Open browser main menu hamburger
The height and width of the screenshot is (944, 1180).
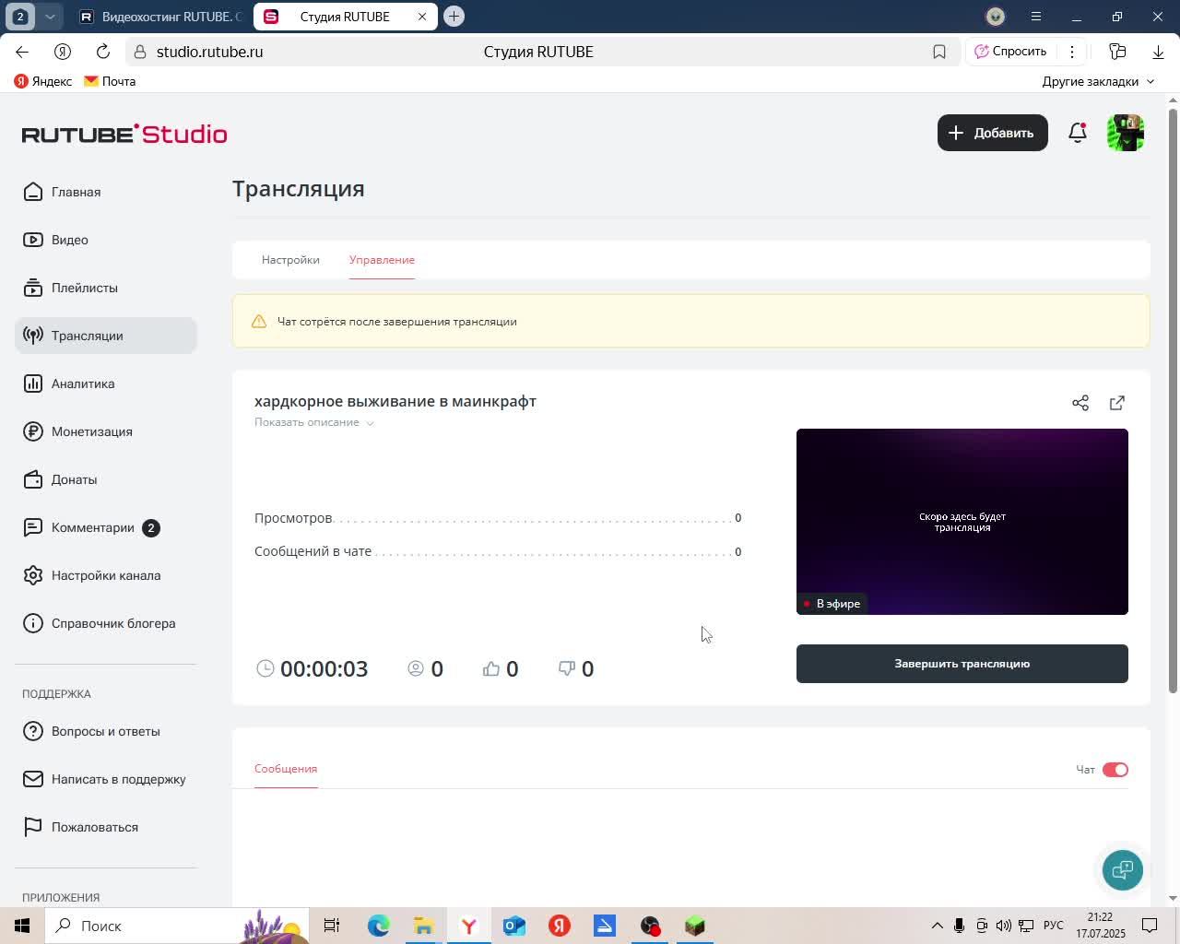tap(1036, 17)
